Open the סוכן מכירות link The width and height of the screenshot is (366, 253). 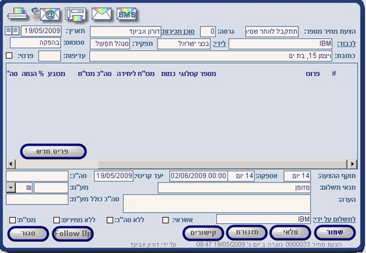coord(178,32)
